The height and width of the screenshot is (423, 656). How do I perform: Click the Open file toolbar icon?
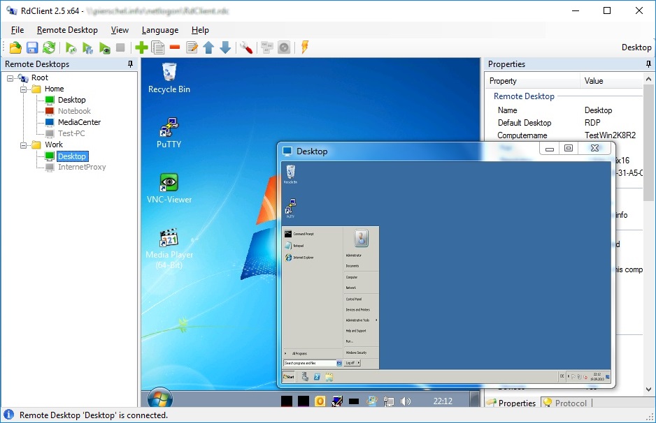pyautogui.click(x=15, y=47)
